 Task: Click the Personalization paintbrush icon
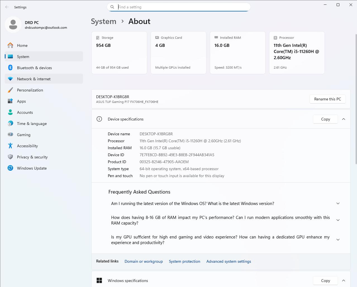pos(10,90)
